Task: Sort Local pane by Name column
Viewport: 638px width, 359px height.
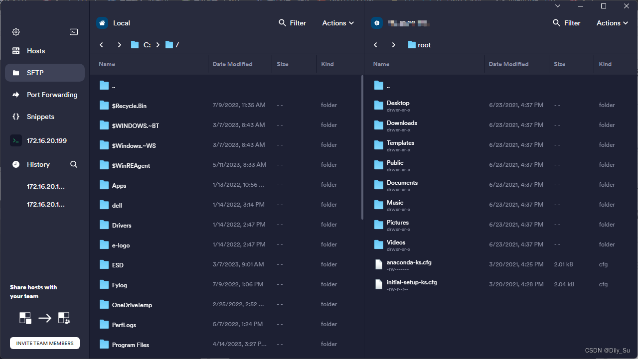Action: point(107,64)
